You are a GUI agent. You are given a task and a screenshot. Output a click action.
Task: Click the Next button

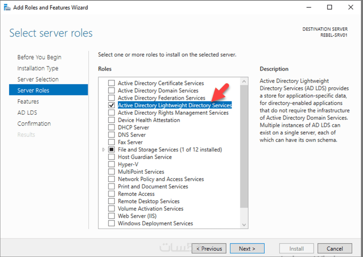point(247,248)
